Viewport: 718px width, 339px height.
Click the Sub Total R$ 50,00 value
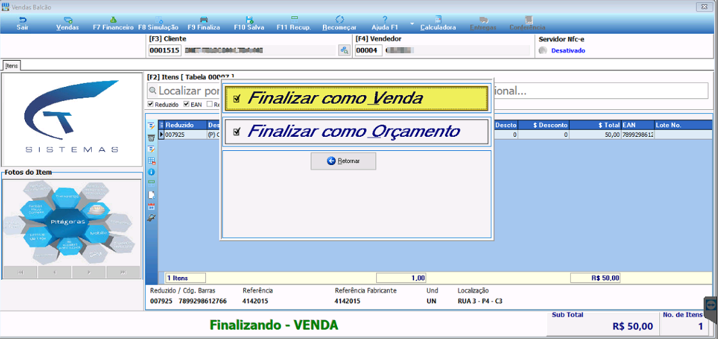632,326
